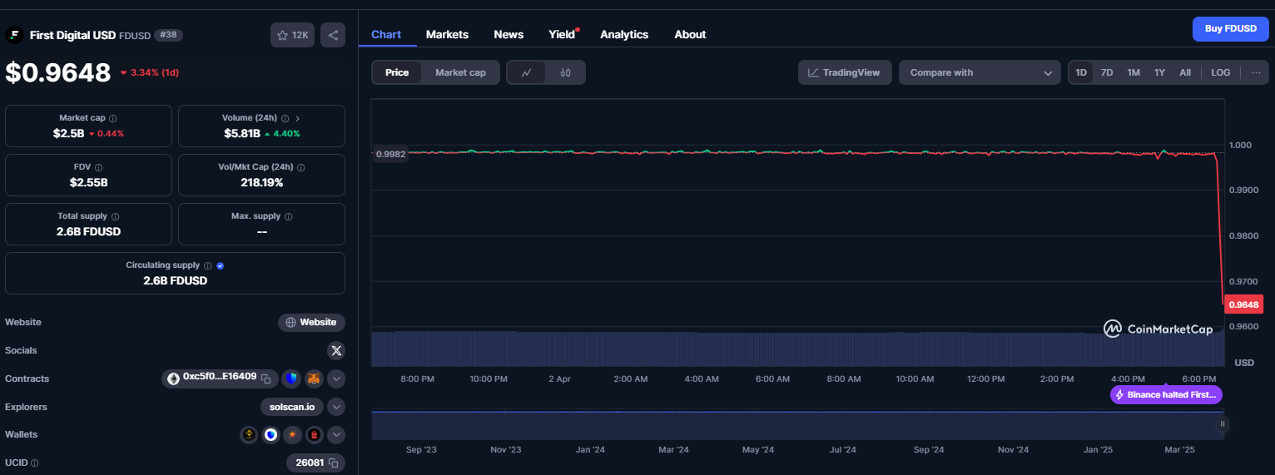Copy the contract address 0xc5f0...E16409

click(266, 379)
